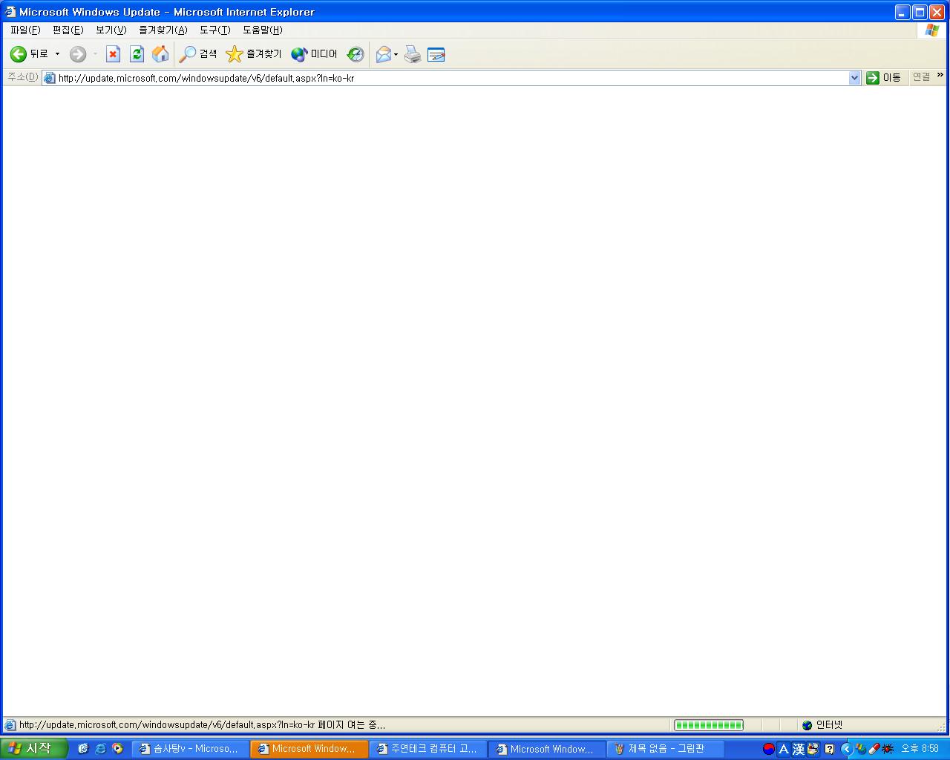Click the 주소(D) address label

(x=22, y=77)
